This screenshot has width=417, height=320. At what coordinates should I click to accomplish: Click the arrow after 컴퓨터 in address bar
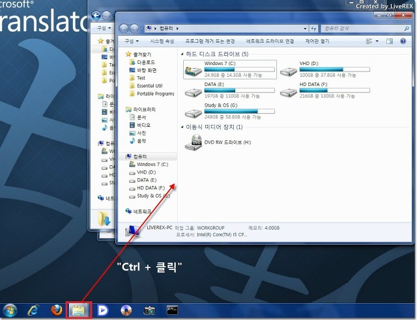[177, 29]
